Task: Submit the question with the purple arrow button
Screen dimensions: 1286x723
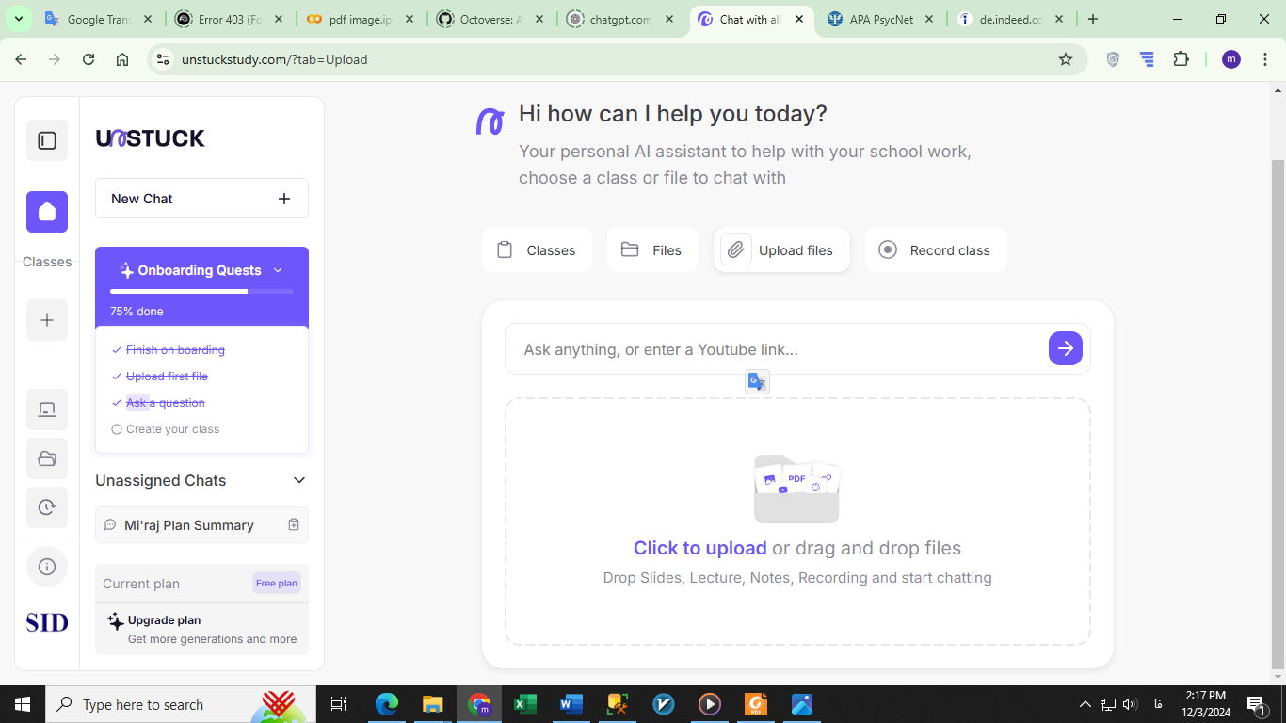Action: pos(1066,348)
